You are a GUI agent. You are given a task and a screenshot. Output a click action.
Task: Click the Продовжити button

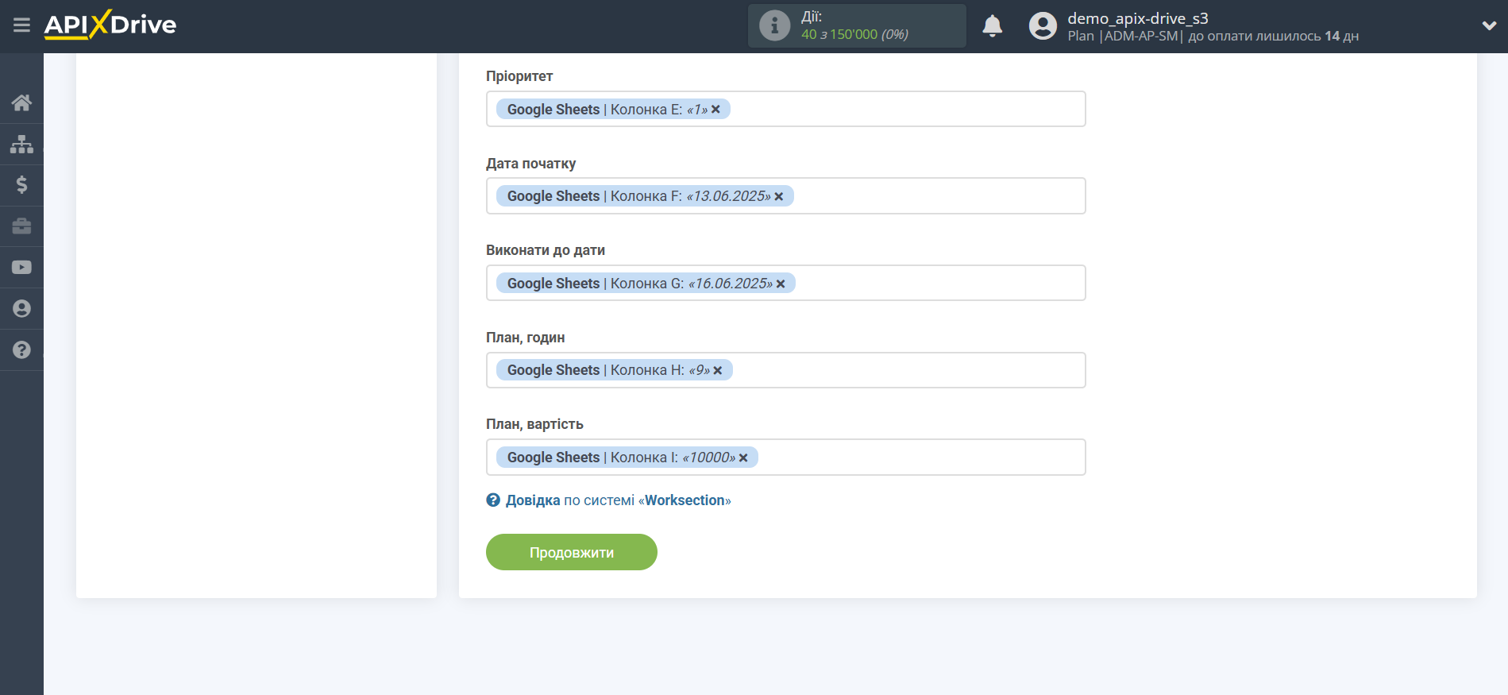[572, 552]
